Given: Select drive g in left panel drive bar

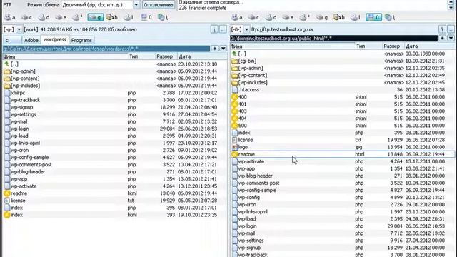Looking at the screenshot, I should pos(95,17).
